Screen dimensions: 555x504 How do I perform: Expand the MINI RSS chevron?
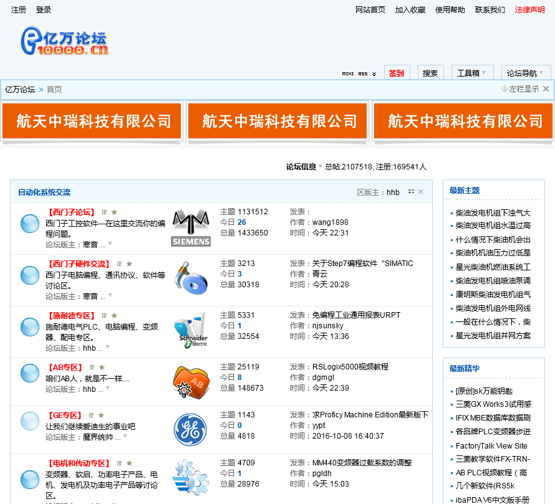pyautogui.click(x=374, y=74)
